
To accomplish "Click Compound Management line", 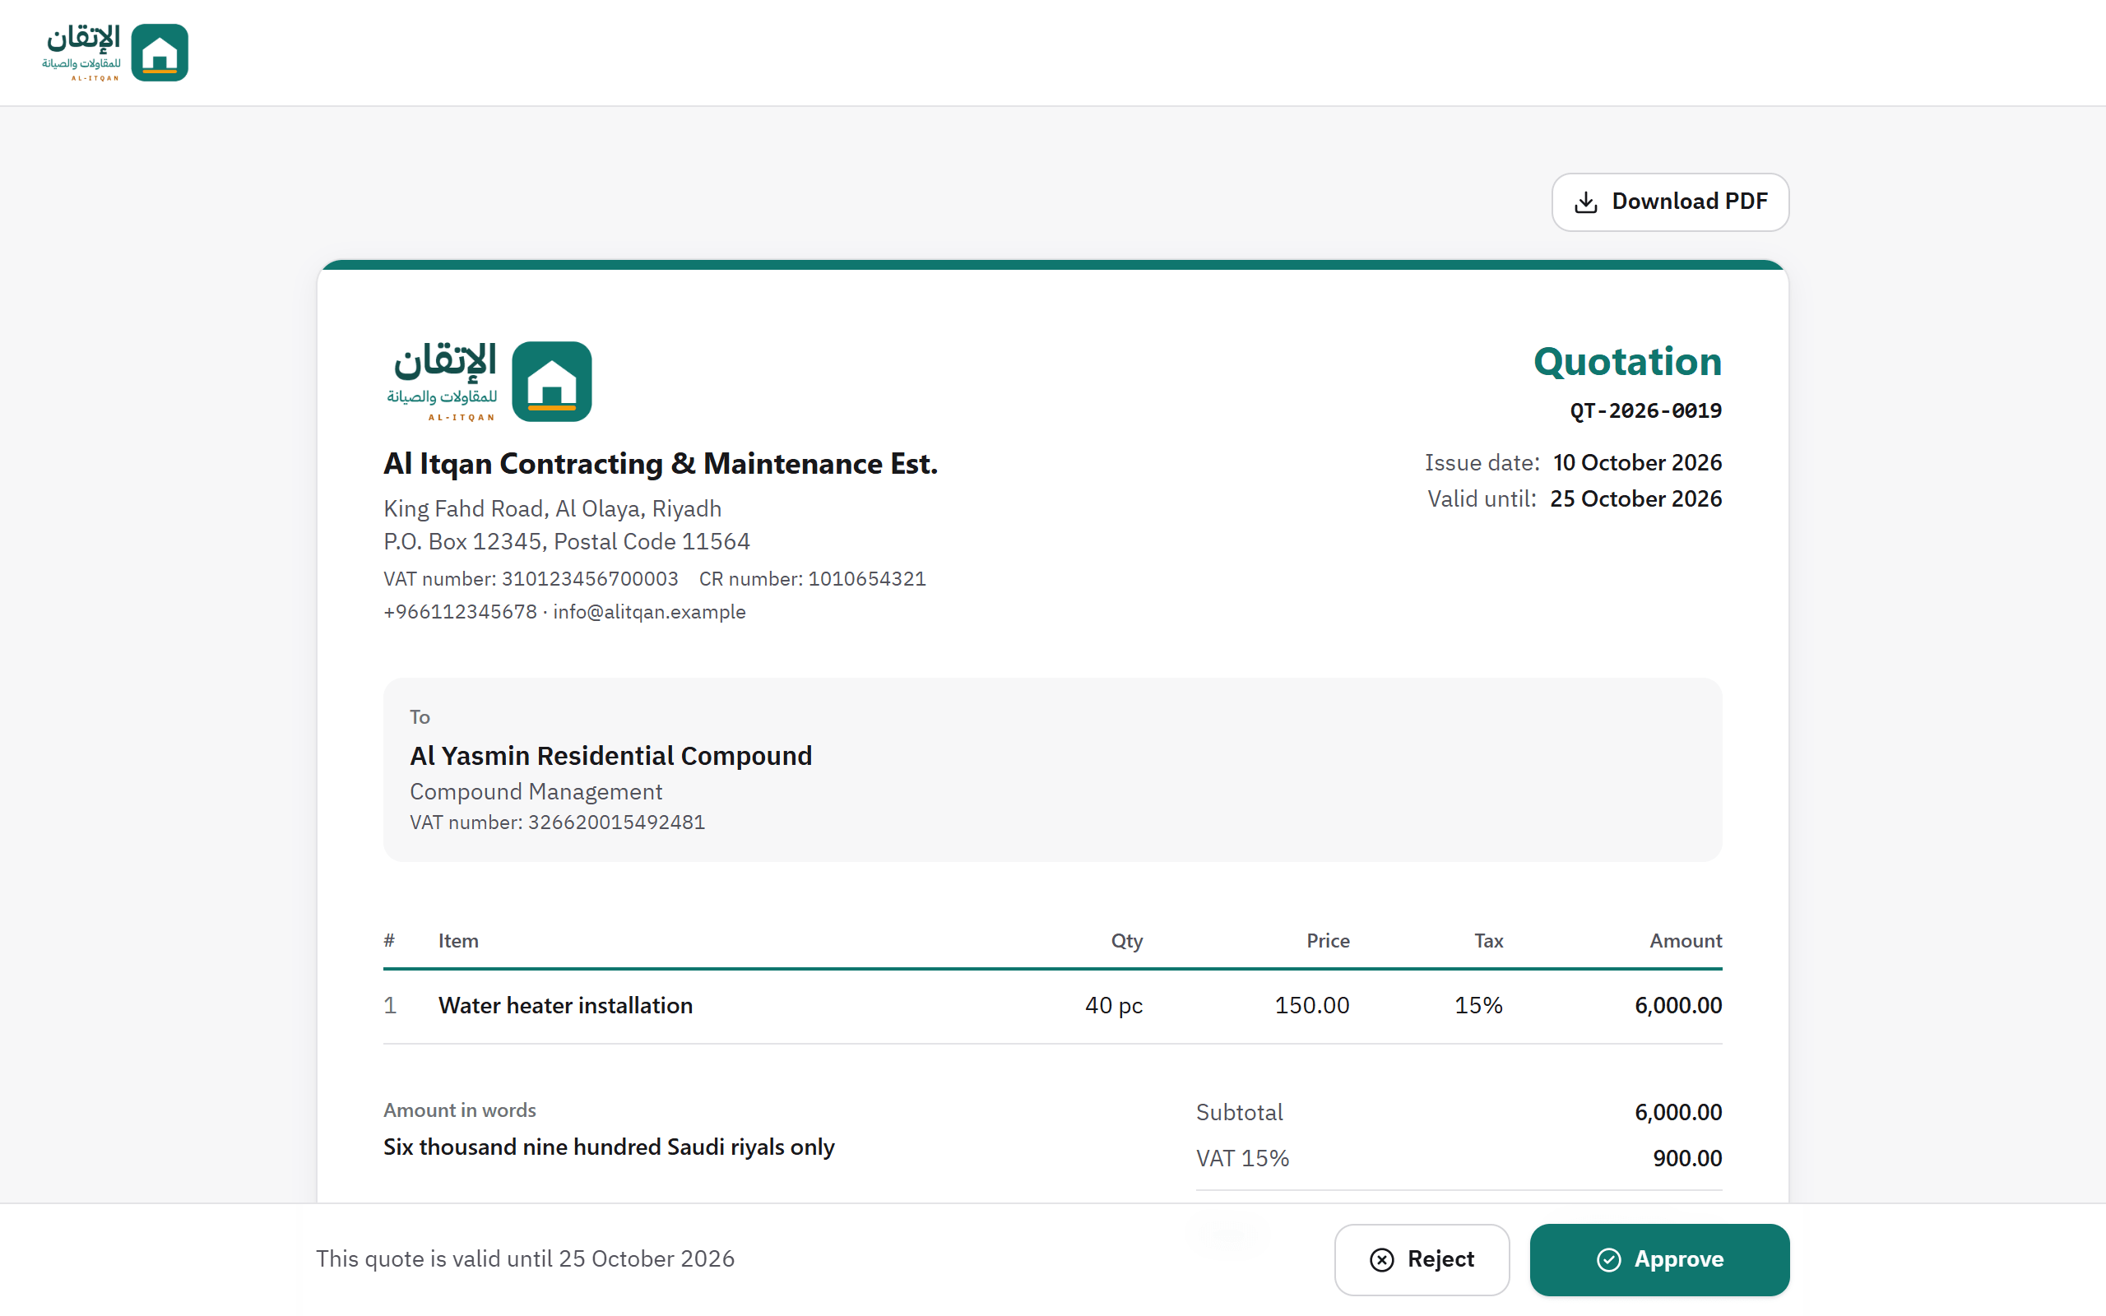I will pyautogui.click(x=536, y=792).
